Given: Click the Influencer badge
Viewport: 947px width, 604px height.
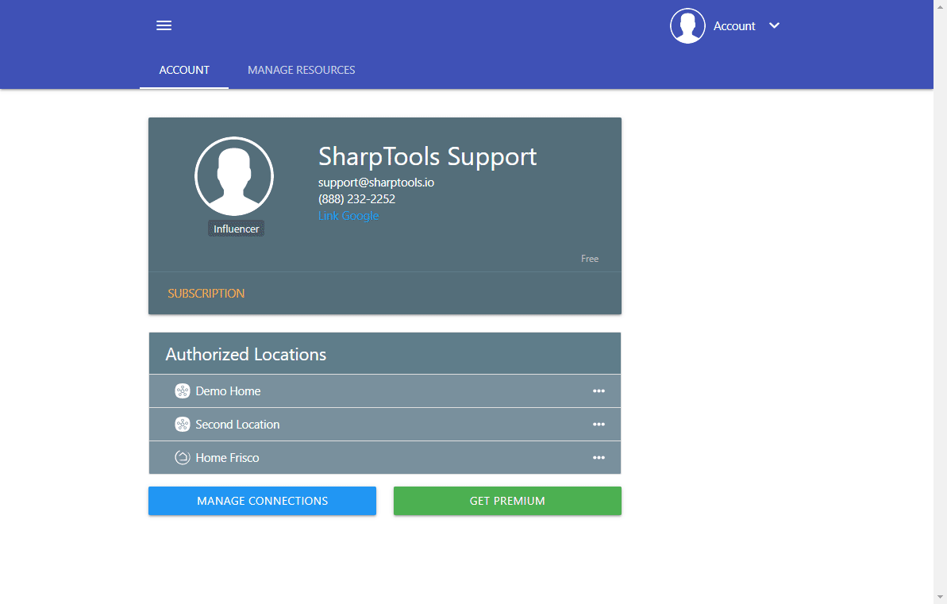Looking at the screenshot, I should 236,229.
